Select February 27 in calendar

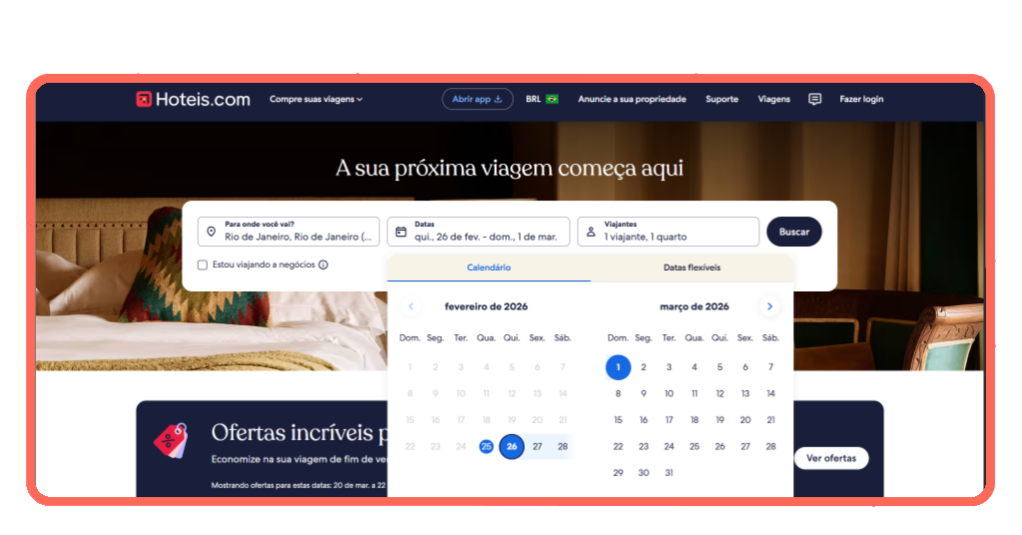coord(537,446)
